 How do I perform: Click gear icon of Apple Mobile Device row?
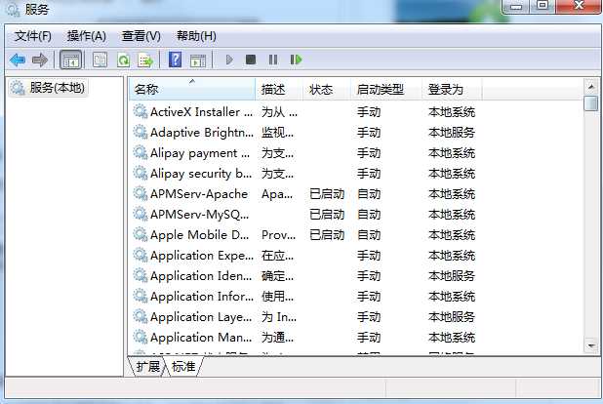coord(141,235)
